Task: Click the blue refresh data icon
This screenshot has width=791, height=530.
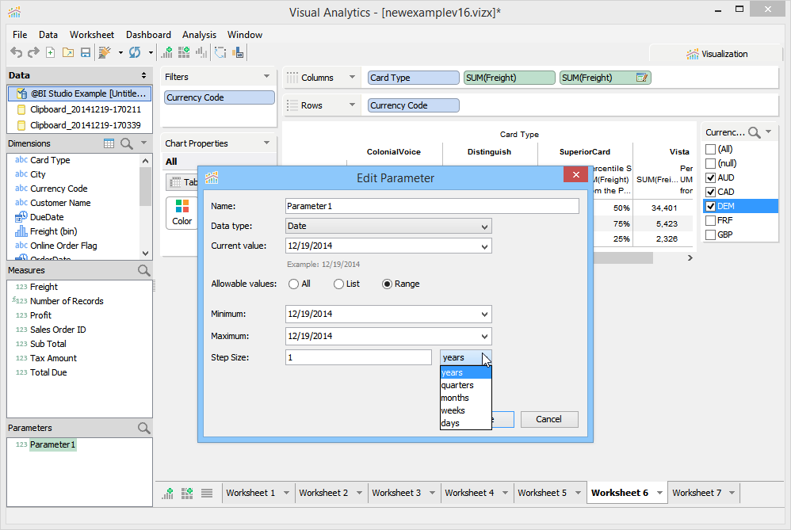Action: [135, 52]
